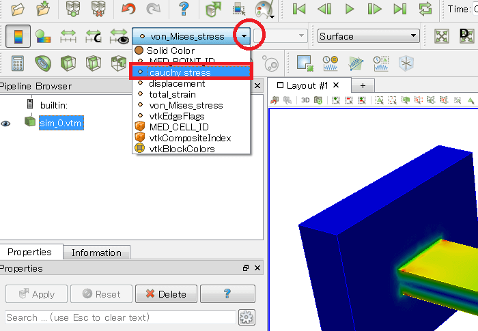Toggle the 3D interaction mode button

(x=305, y=100)
